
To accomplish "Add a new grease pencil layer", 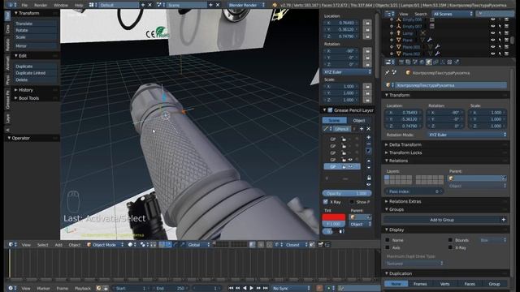I will tap(368, 137).
